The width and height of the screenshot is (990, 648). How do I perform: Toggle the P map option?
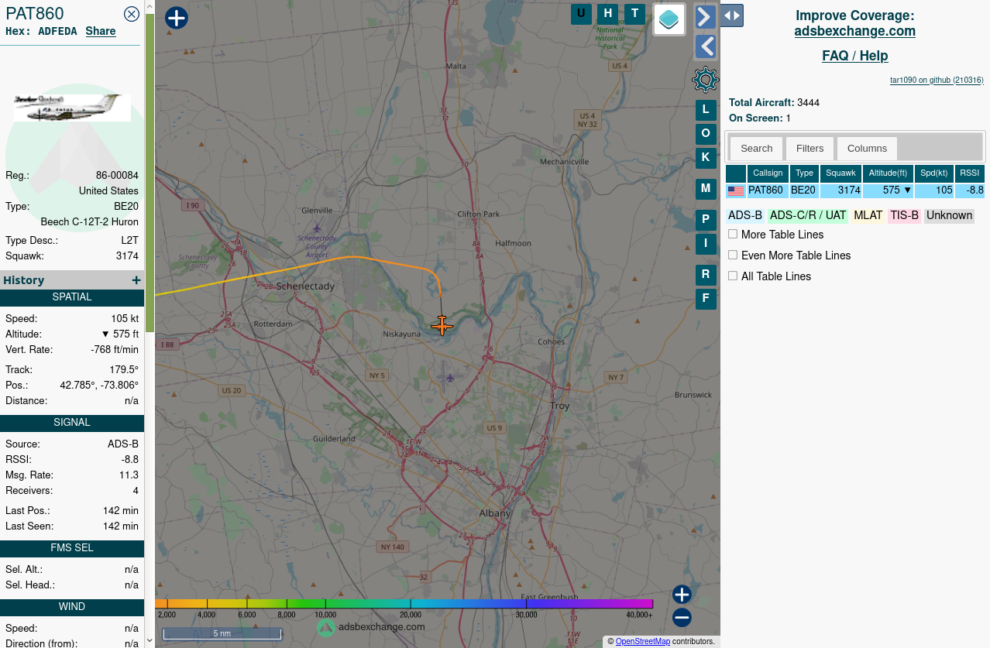click(706, 220)
